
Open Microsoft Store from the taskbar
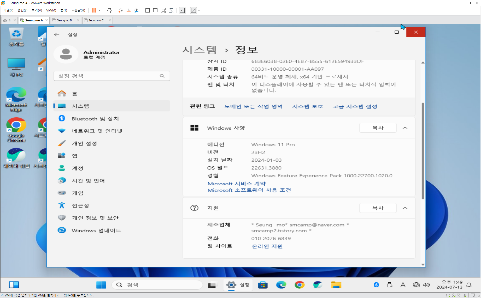263,285
